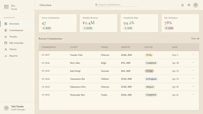Focus the Search commissions field

point(116,5)
